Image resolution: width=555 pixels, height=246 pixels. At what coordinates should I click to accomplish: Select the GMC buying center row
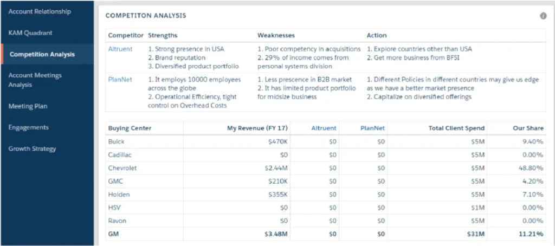(x=326, y=181)
